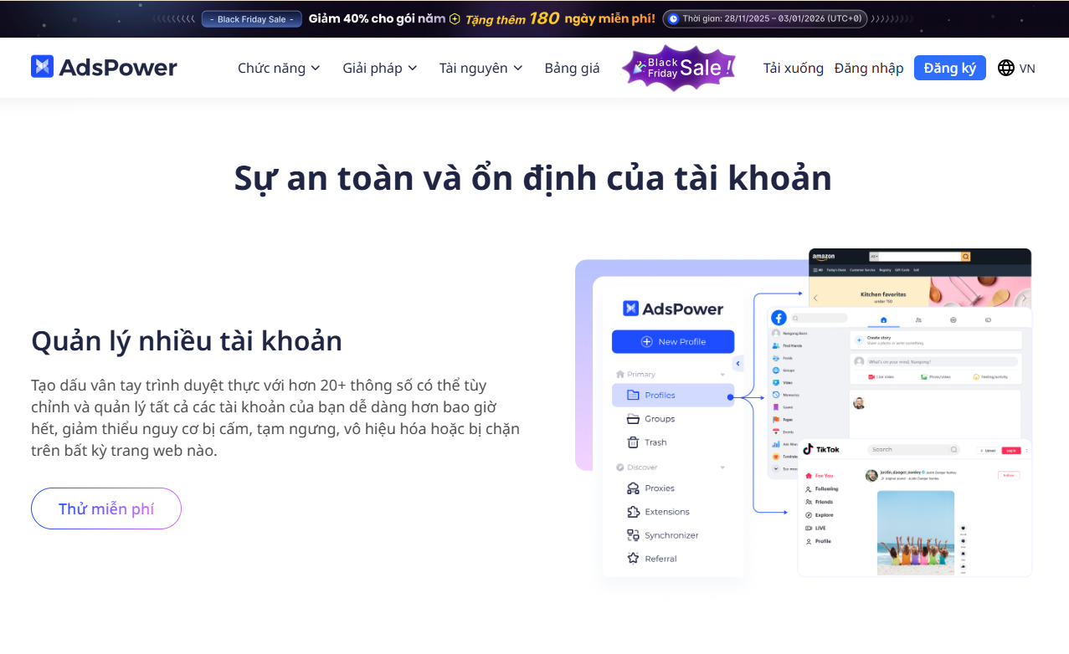The image size is (1069, 654).
Task: Click the Amazon search magnifier icon
Action: [x=965, y=257]
